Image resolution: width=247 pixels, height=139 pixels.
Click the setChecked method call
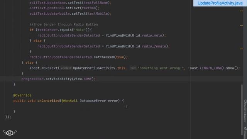[x=104, y=57]
